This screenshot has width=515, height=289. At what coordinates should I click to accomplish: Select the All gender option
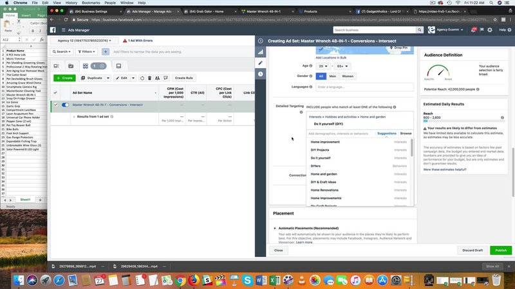pyautogui.click(x=321, y=76)
